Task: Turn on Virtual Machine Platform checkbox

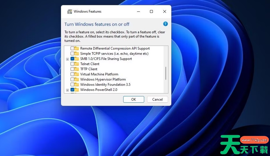Action: tap(72, 74)
